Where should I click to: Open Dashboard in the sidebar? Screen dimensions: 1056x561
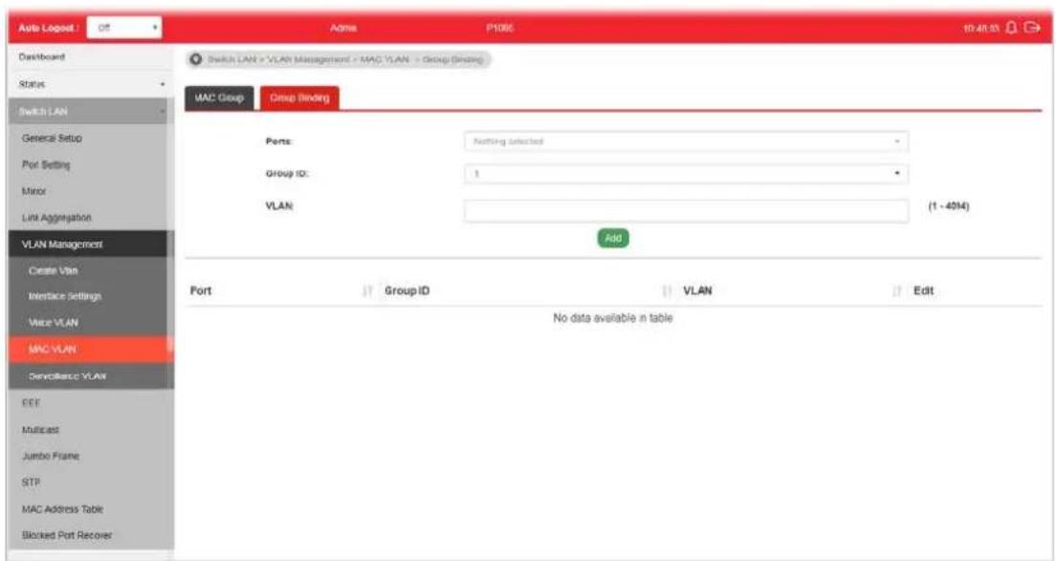(91, 57)
